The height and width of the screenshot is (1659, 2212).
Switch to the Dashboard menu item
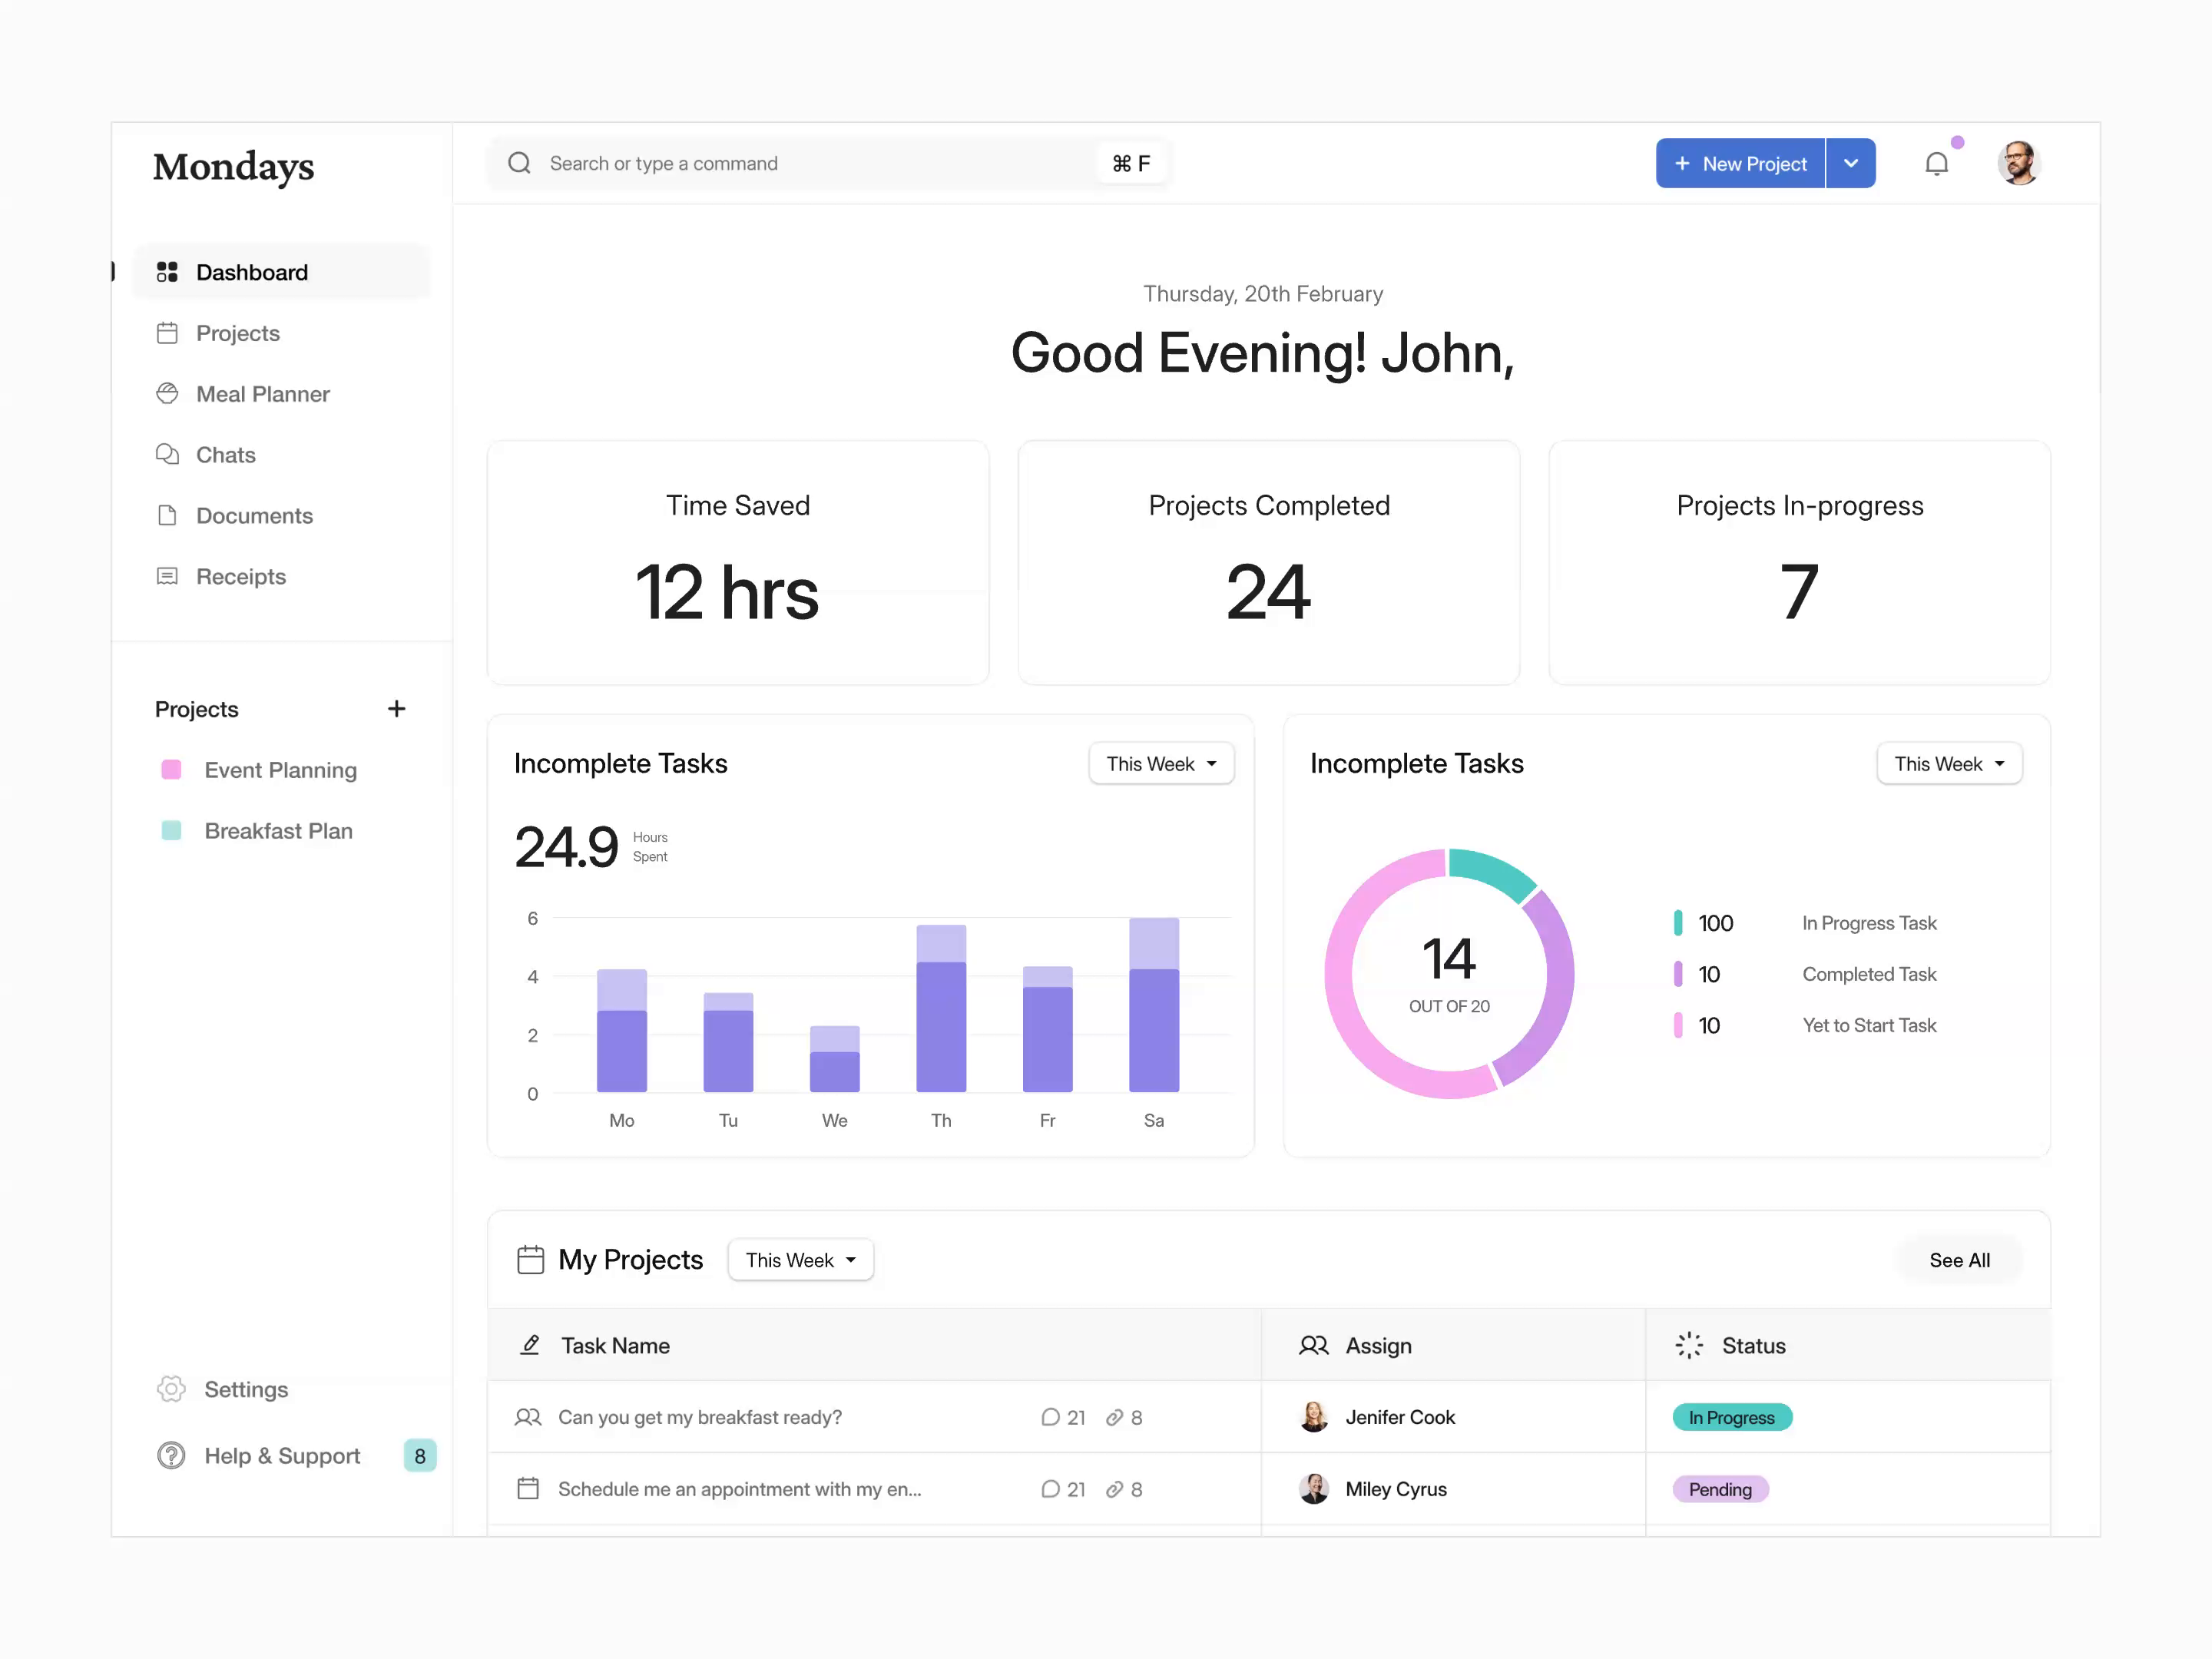[251, 272]
